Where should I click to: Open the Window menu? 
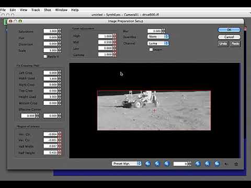click(61, 10)
